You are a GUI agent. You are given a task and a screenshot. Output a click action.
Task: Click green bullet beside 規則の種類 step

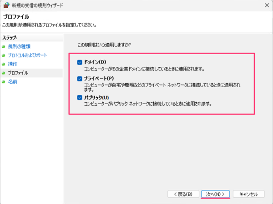coord(4,47)
